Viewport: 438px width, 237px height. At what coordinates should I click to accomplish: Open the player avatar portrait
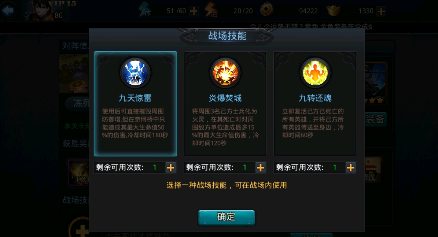42,10
